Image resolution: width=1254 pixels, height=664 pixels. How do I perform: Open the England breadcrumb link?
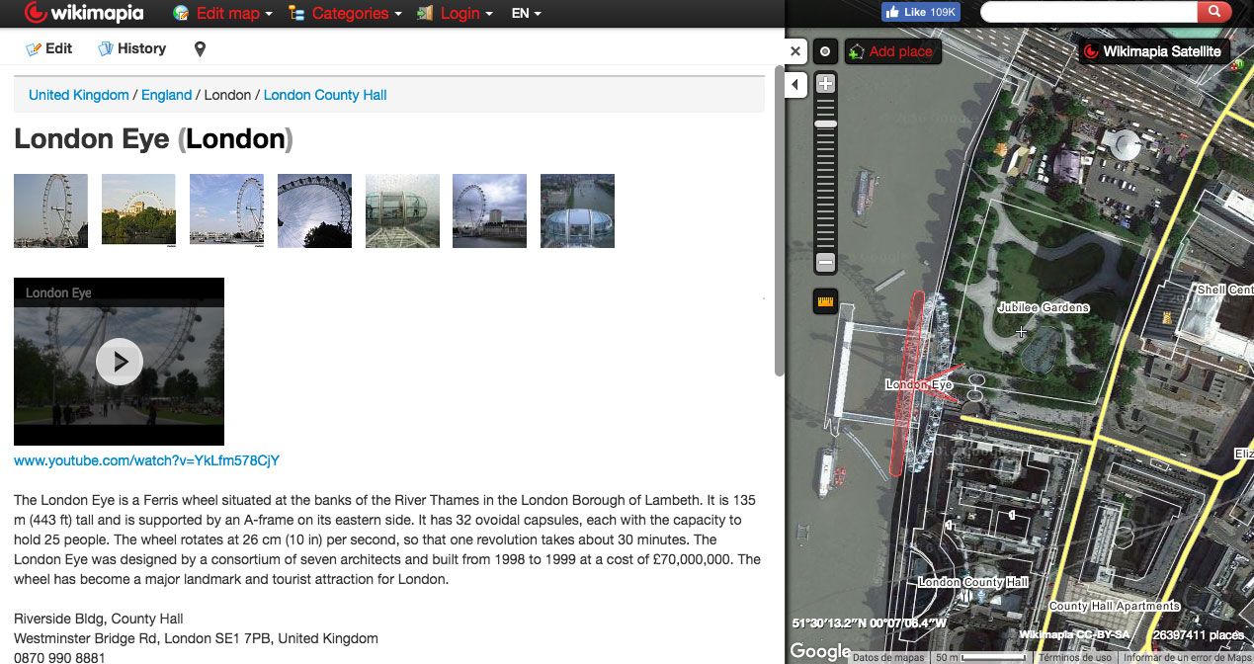[166, 95]
